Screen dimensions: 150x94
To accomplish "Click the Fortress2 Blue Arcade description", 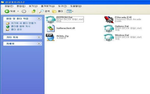I will [128, 19].
